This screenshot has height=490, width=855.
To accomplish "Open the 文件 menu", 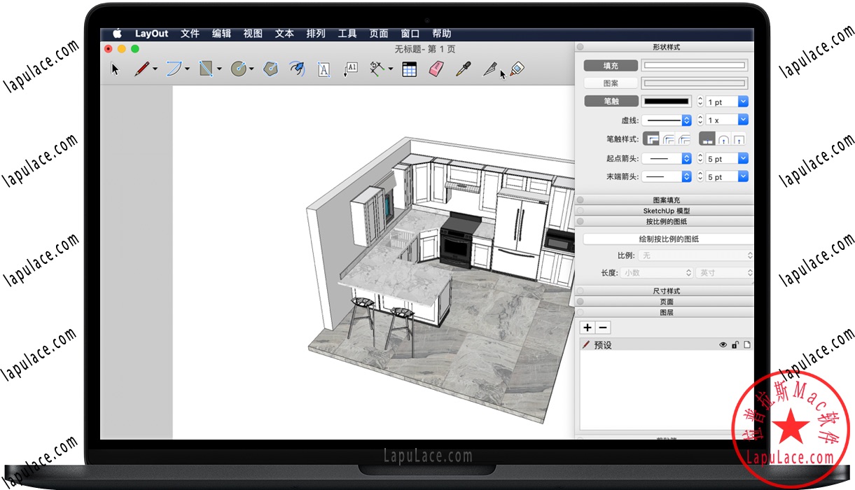I will (190, 34).
